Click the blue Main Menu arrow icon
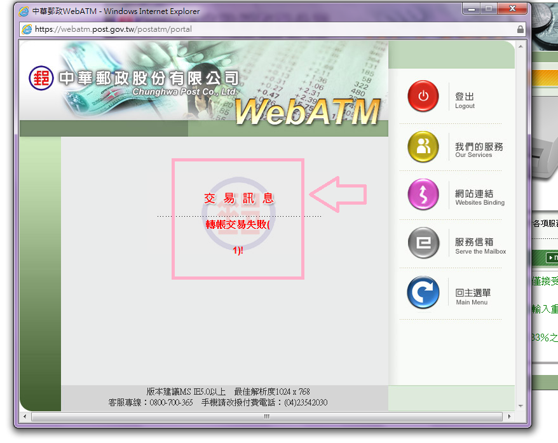The height and width of the screenshot is (443, 558). 423,292
